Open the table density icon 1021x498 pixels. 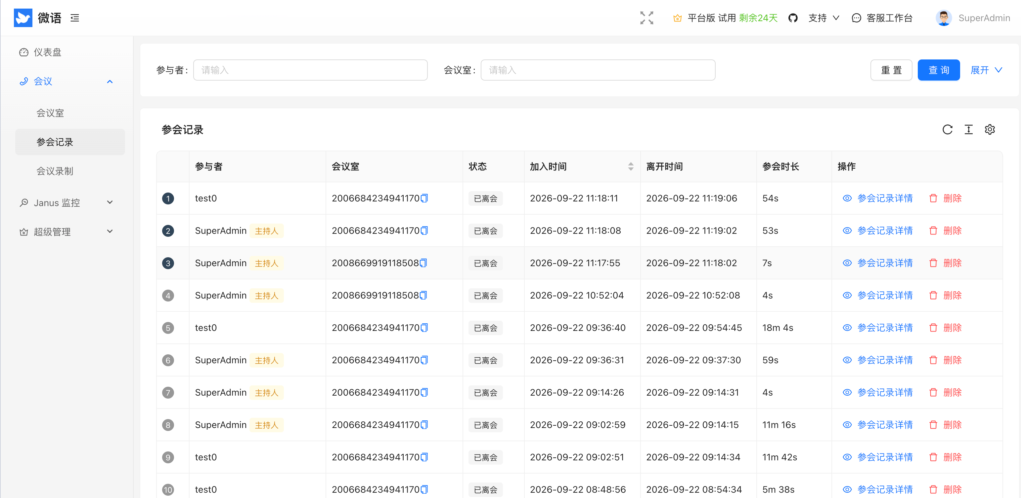[x=968, y=129]
